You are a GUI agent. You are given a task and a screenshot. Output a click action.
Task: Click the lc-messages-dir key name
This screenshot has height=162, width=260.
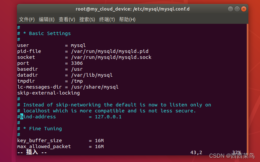tap(39, 87)
